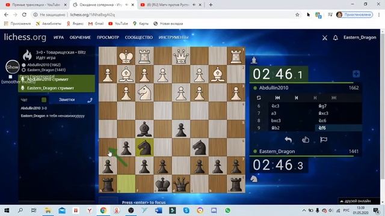385x216 pixels.
Task: Switch to Прямые трансляции YouTube browser tab
Action: pyautogui.click(x=36, y=5)
